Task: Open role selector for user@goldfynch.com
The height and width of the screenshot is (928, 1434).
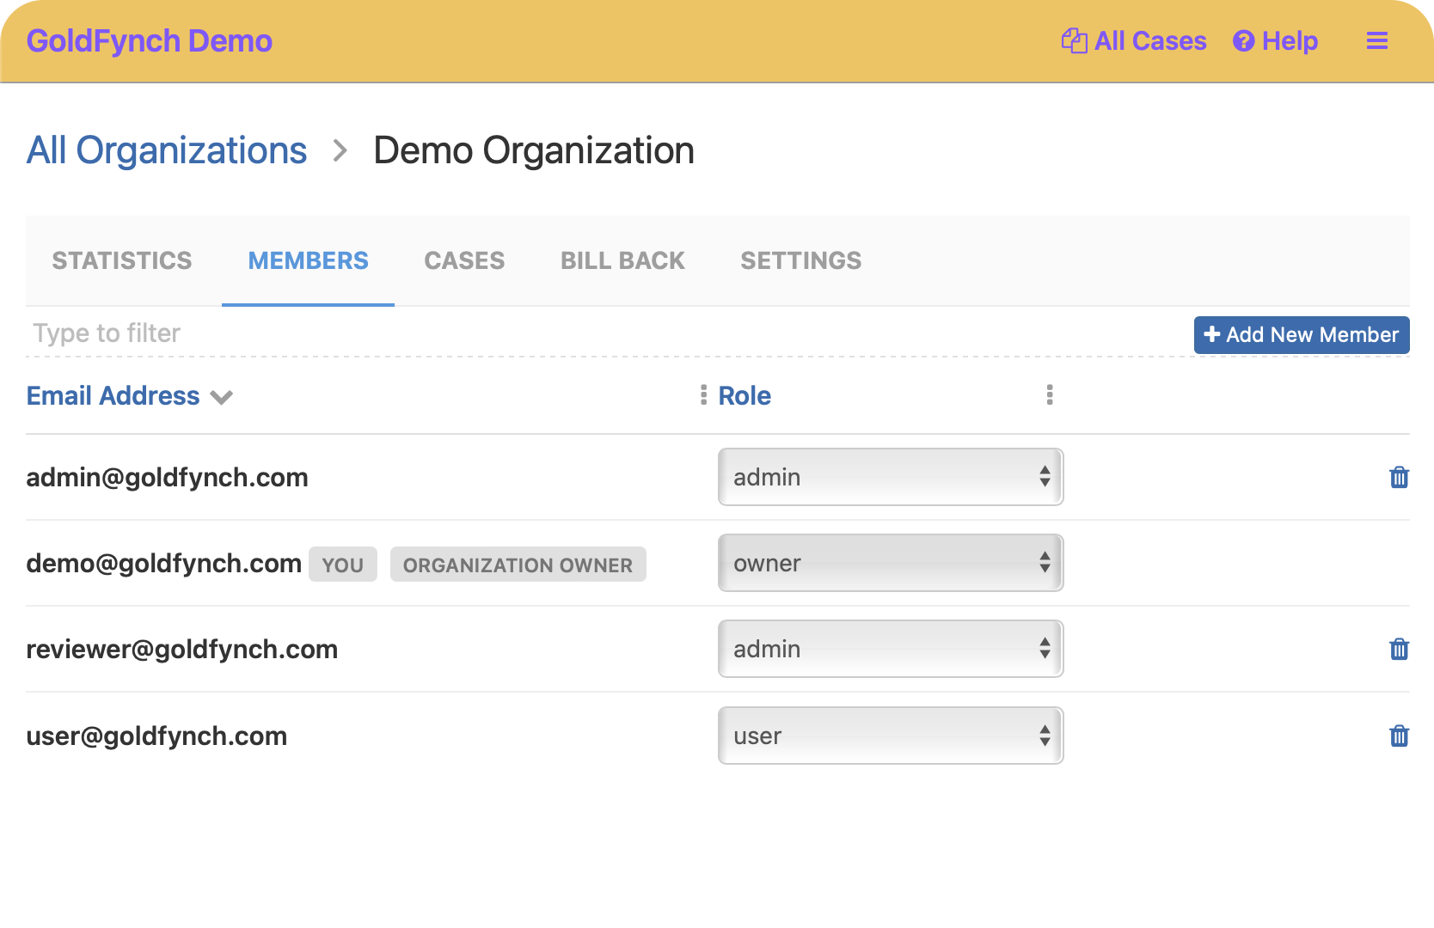Action: 890,736
